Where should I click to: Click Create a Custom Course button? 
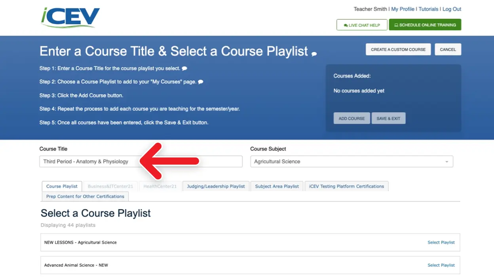point(398,49)
